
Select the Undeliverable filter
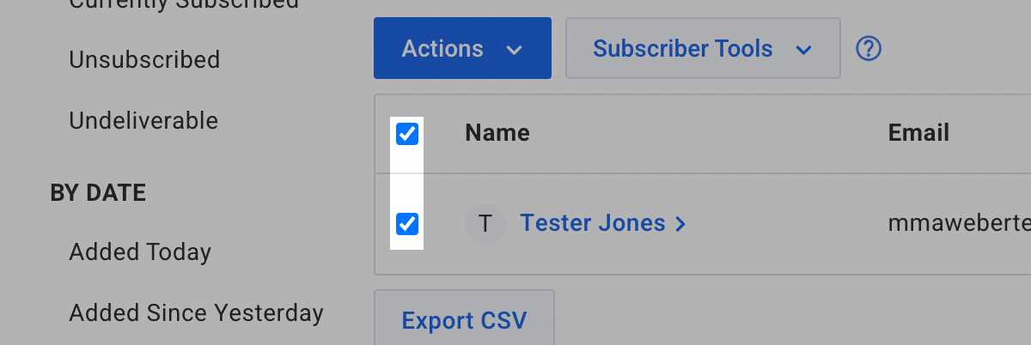coord(143,121)
